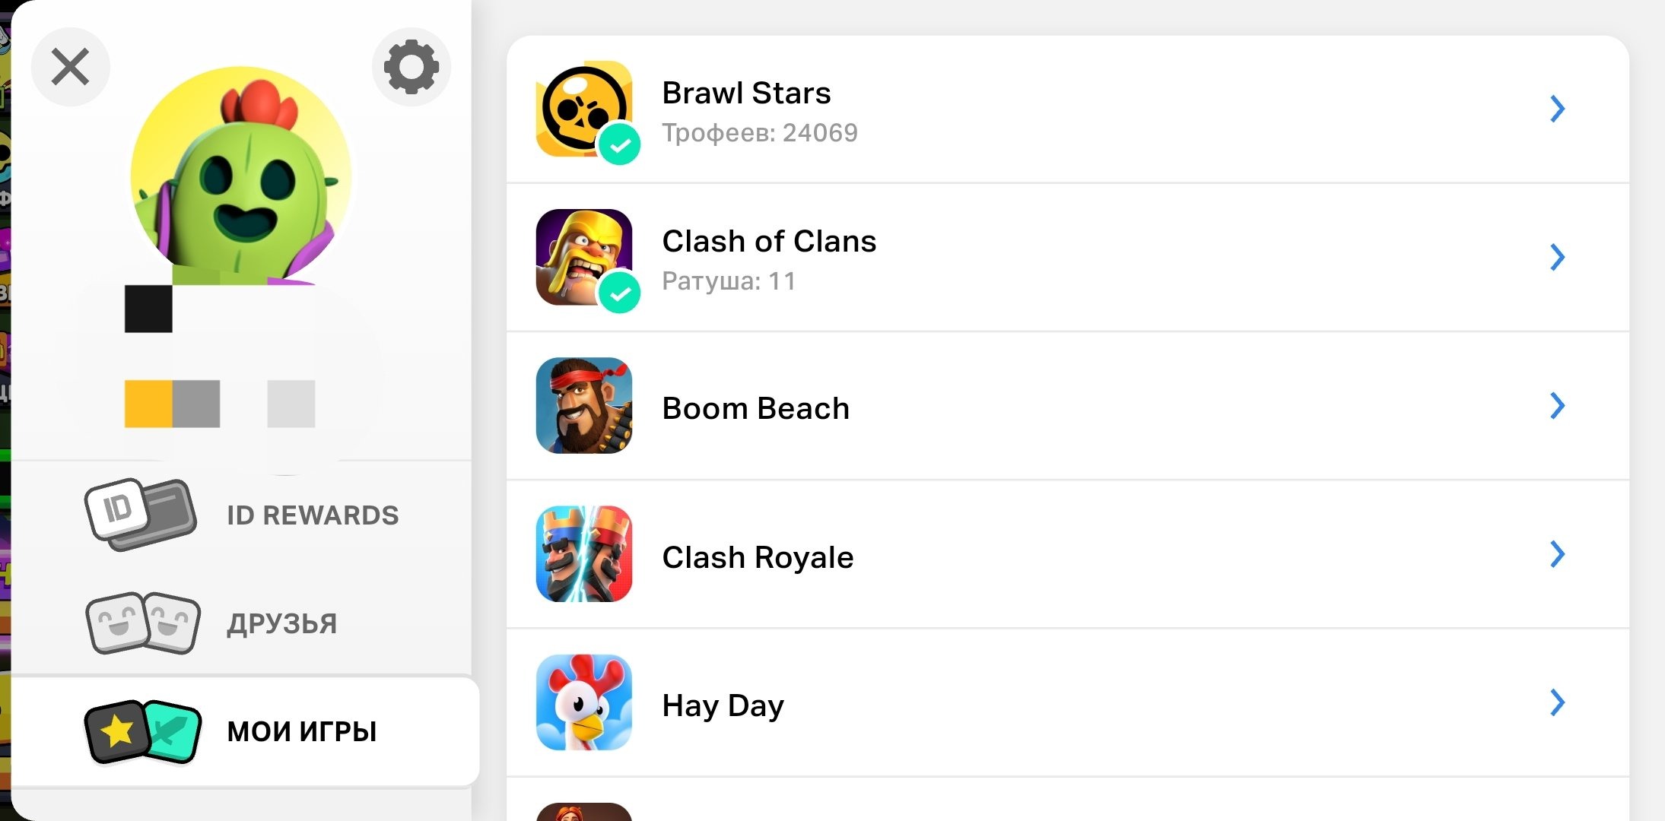
Task: Expand the Clash of Clans row chevron
Action: 1558,257
